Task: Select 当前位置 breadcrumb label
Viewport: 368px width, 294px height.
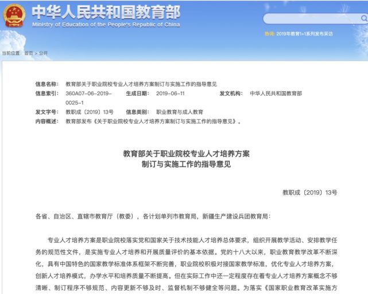Action: pyautogui.click(x=11, y=53)
